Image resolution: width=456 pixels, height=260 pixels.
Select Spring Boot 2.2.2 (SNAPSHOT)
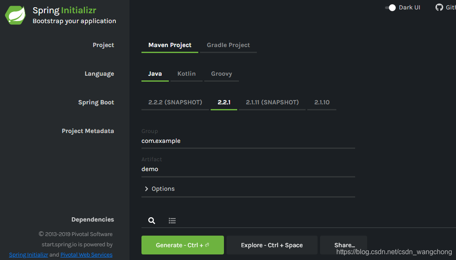click(x=175, y=102)
